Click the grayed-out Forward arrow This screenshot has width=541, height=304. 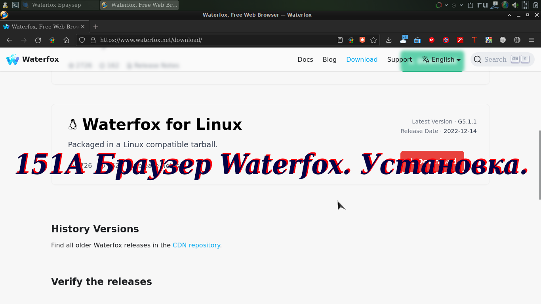[24, 40]
